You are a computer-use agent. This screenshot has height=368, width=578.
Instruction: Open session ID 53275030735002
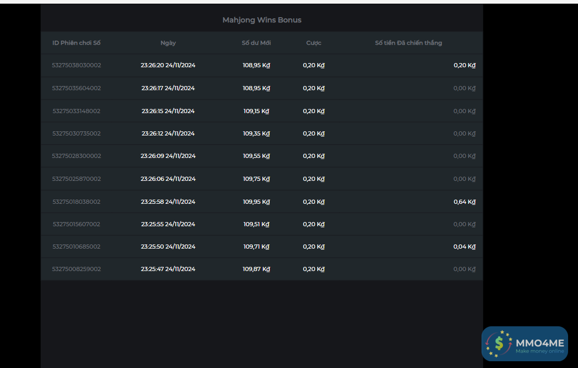pos(76,133)
